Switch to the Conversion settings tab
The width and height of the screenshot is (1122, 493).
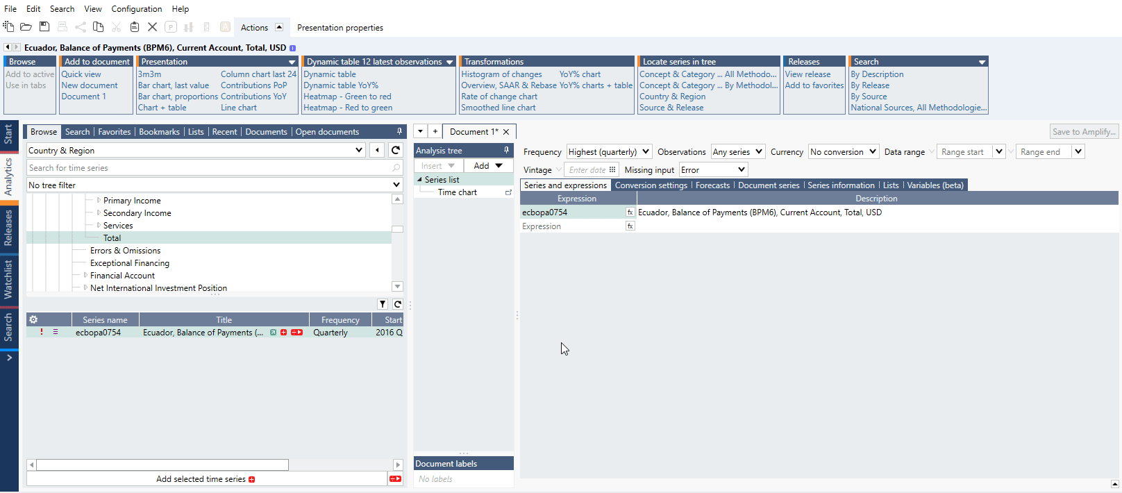(651, 185)
